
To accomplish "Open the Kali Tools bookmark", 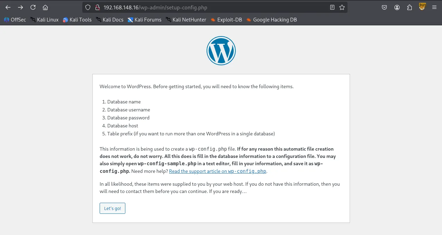I will tap(77, 20).
